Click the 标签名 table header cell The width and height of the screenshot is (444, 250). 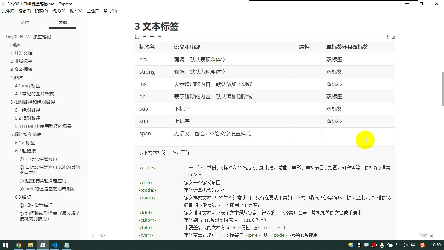coord(152,47)
